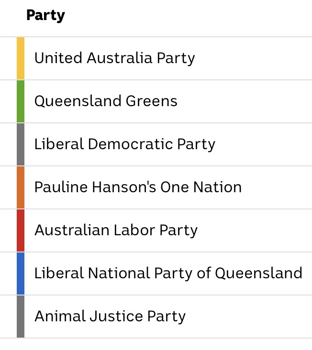Click the yellow United Australia Party swatch
The width and height of the screenshot is (312, 350).
pos(21,58)
